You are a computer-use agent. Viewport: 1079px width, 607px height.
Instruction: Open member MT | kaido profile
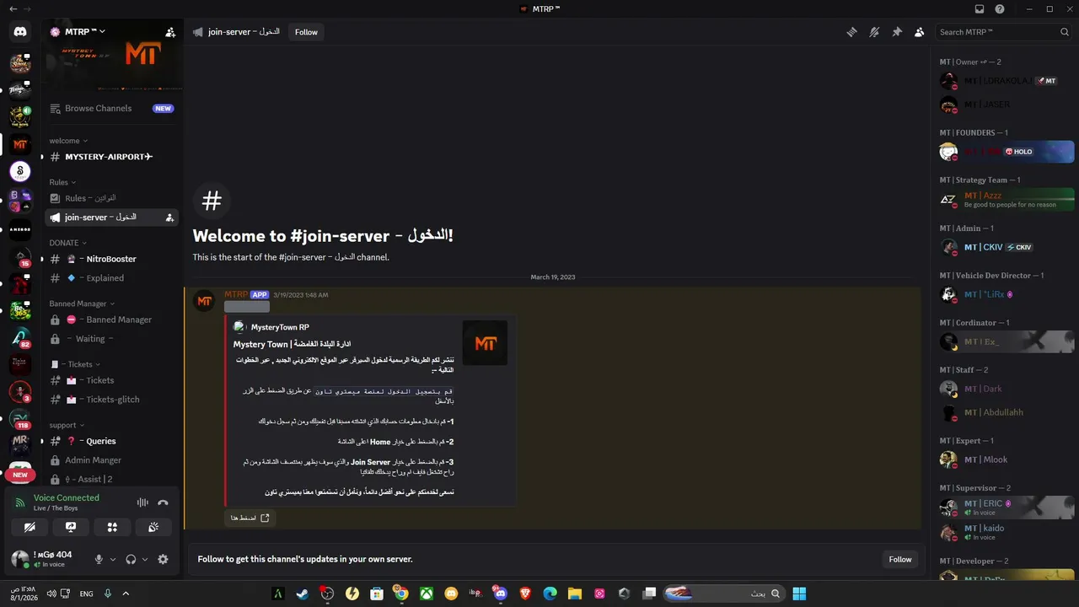coord(1007,532)
